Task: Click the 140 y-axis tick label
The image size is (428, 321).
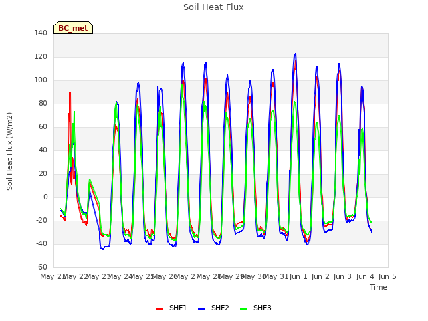Action: tap(41, 33)
